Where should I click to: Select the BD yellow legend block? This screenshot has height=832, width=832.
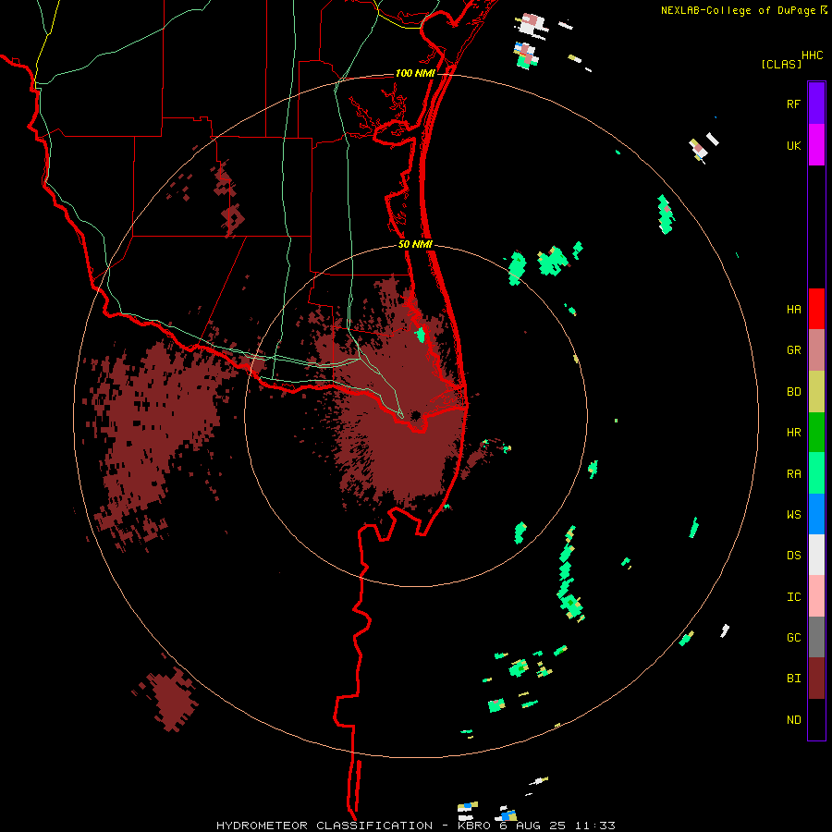[x=816, y=392]
